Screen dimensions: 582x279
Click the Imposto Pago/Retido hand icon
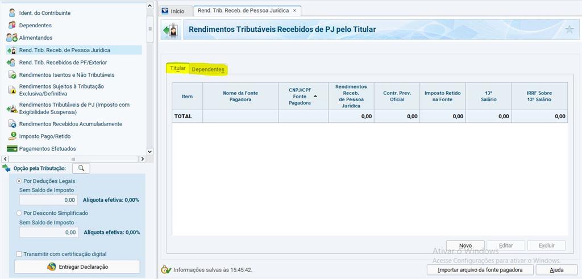click(x=13, y=136)
